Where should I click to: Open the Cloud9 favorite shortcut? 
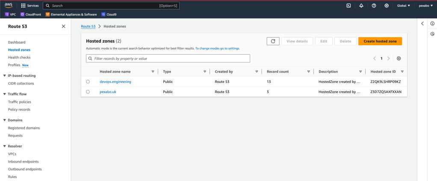click(x=109, y=15)
